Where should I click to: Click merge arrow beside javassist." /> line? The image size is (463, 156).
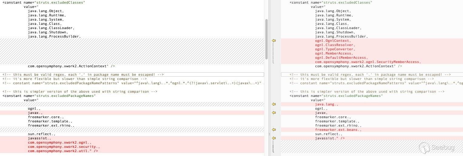point(273,138)
